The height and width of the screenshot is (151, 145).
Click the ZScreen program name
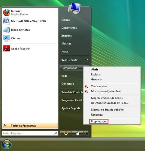[16, 38]
